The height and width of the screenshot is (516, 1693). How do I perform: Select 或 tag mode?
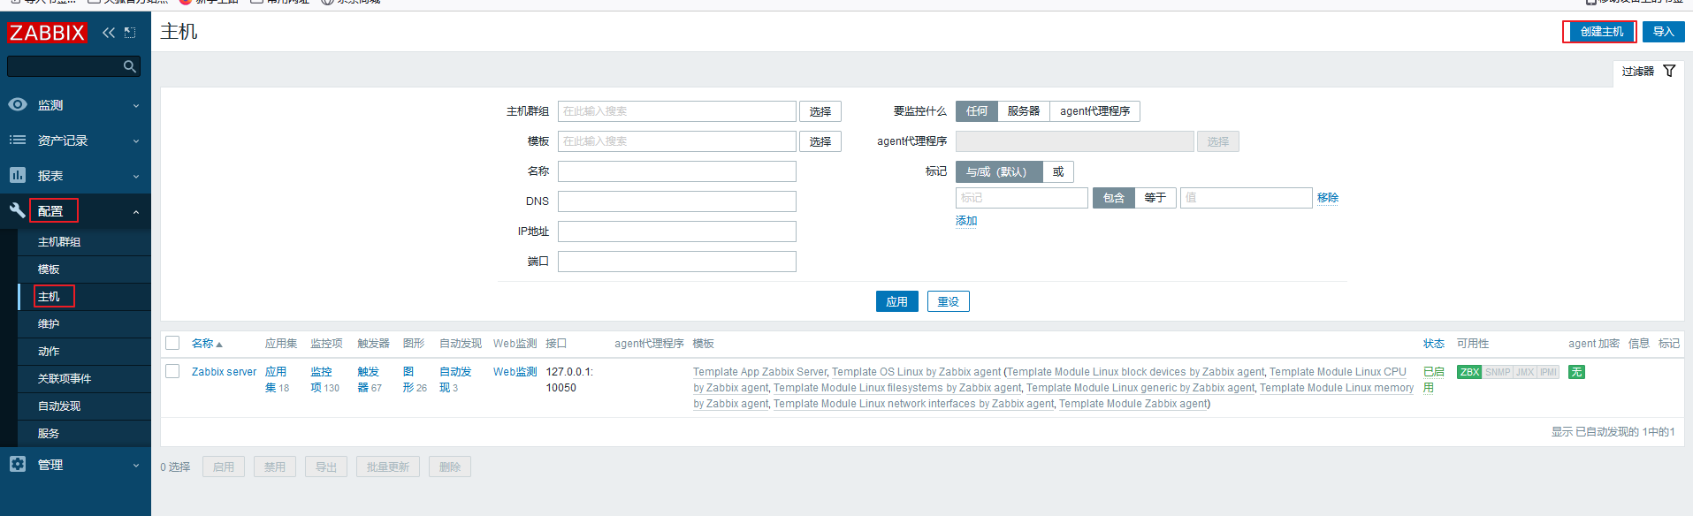[1058, 171]
